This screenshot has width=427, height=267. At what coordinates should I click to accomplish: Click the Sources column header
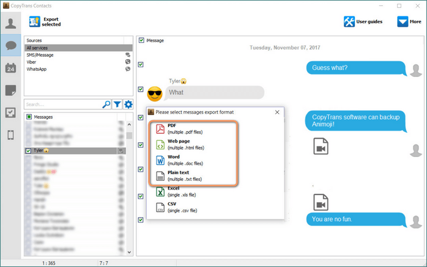74,40
